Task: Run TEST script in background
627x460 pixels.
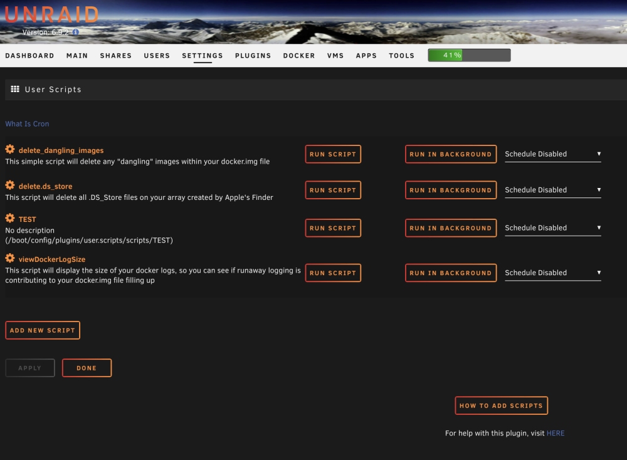Action: pyautogui.click(x=451, y=228)
